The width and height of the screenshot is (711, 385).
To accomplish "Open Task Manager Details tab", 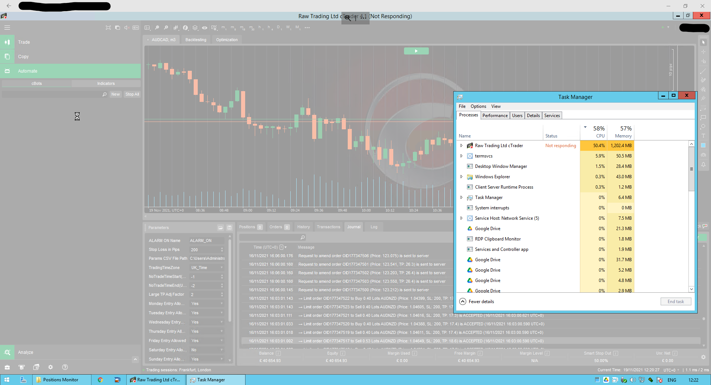I will pyautogui.click(x=533, y=116).
